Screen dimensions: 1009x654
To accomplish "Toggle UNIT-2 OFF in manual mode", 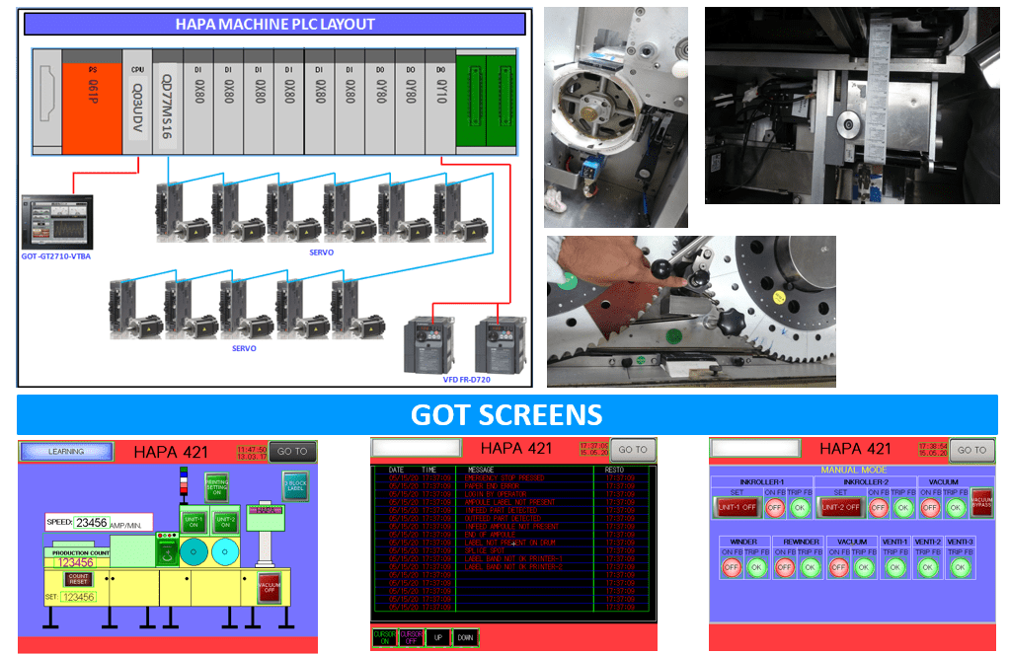I will click(840, 507).
